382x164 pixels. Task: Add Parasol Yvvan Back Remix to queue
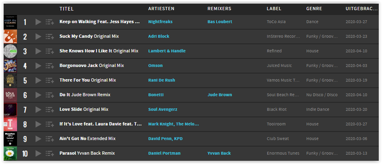(50, 153)
